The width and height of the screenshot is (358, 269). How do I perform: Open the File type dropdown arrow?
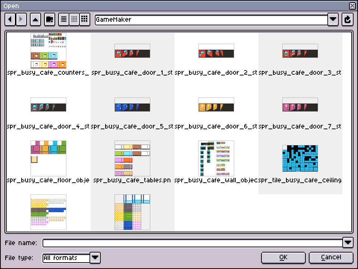(95, 258)
